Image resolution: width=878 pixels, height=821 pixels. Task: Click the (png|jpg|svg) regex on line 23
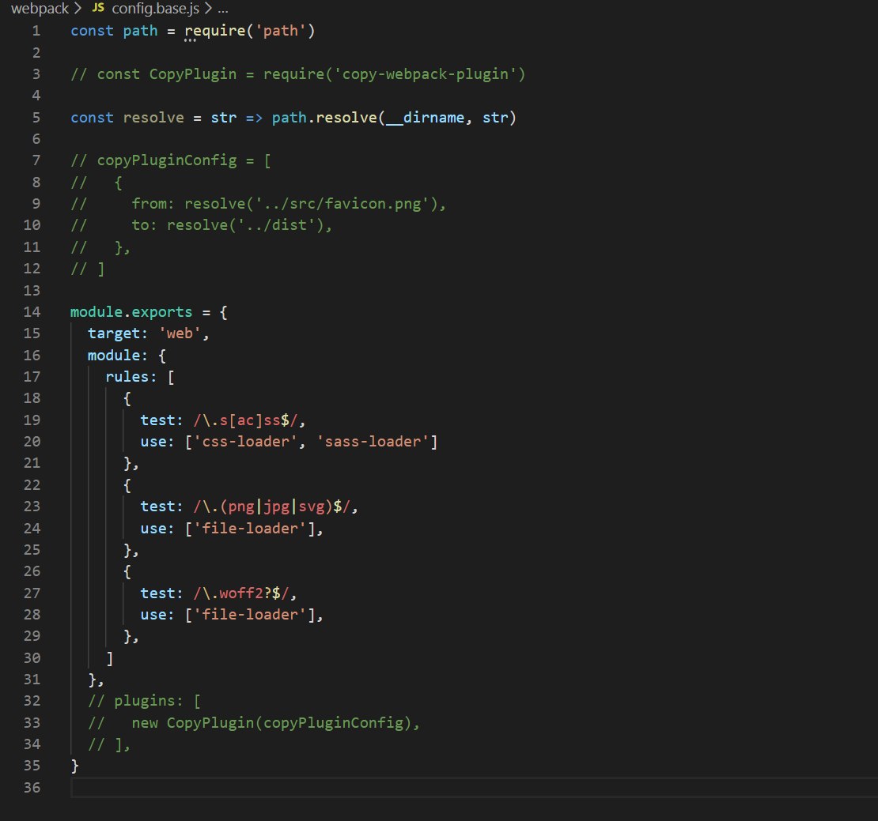coord(271,507)
